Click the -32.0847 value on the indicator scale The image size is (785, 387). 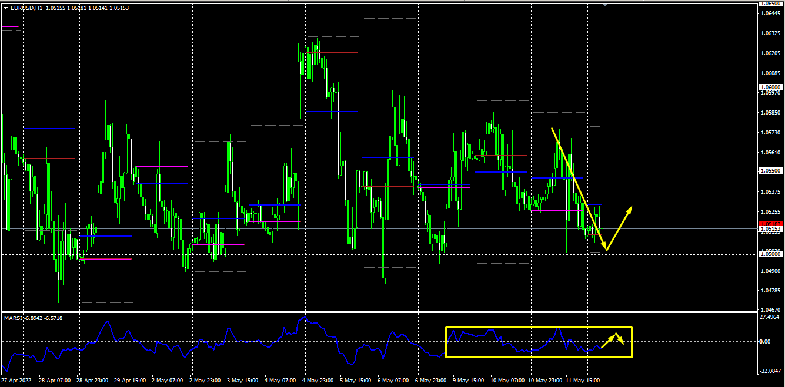(770, 371)
